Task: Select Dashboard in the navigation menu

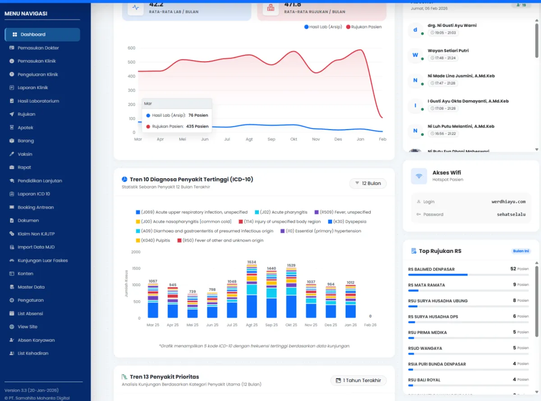Action: click(x=42, y=35)
